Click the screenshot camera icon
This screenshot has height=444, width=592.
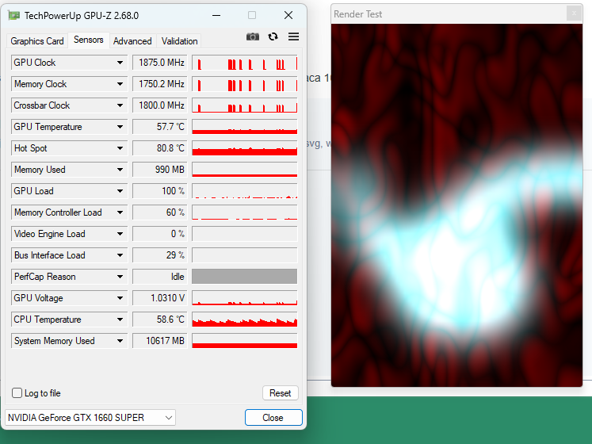pos(253,36)
